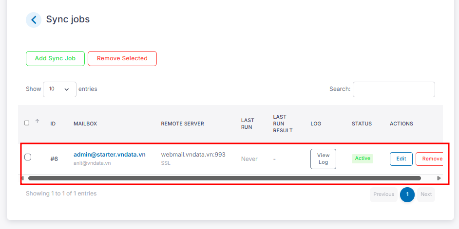Click the Add Sync Job button
The image size is (459, 229).
(56, 58)
